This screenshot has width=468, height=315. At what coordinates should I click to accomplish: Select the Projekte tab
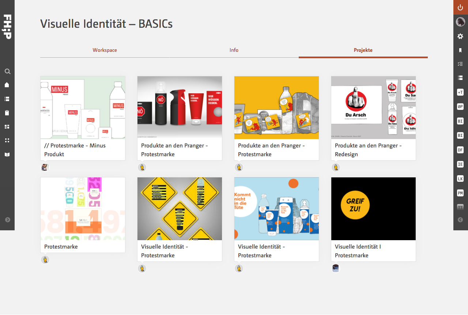tap(363, 50)
